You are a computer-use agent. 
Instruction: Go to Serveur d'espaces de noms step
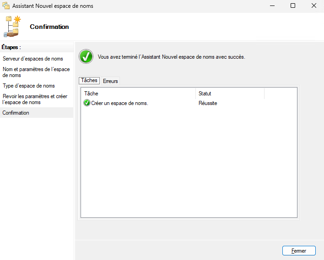coord(33,59)
